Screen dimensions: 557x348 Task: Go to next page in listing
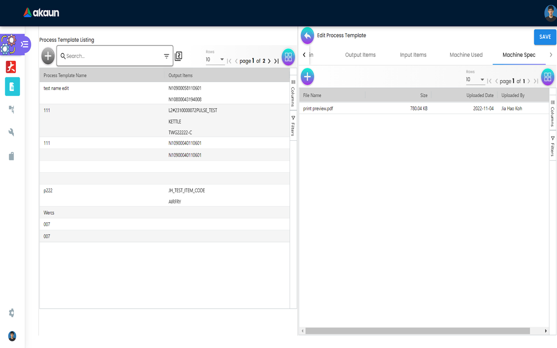pos(269,61)
